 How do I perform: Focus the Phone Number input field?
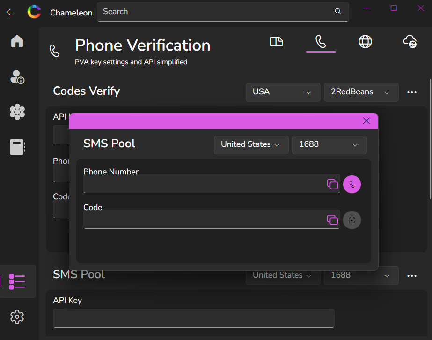[206, 184]
